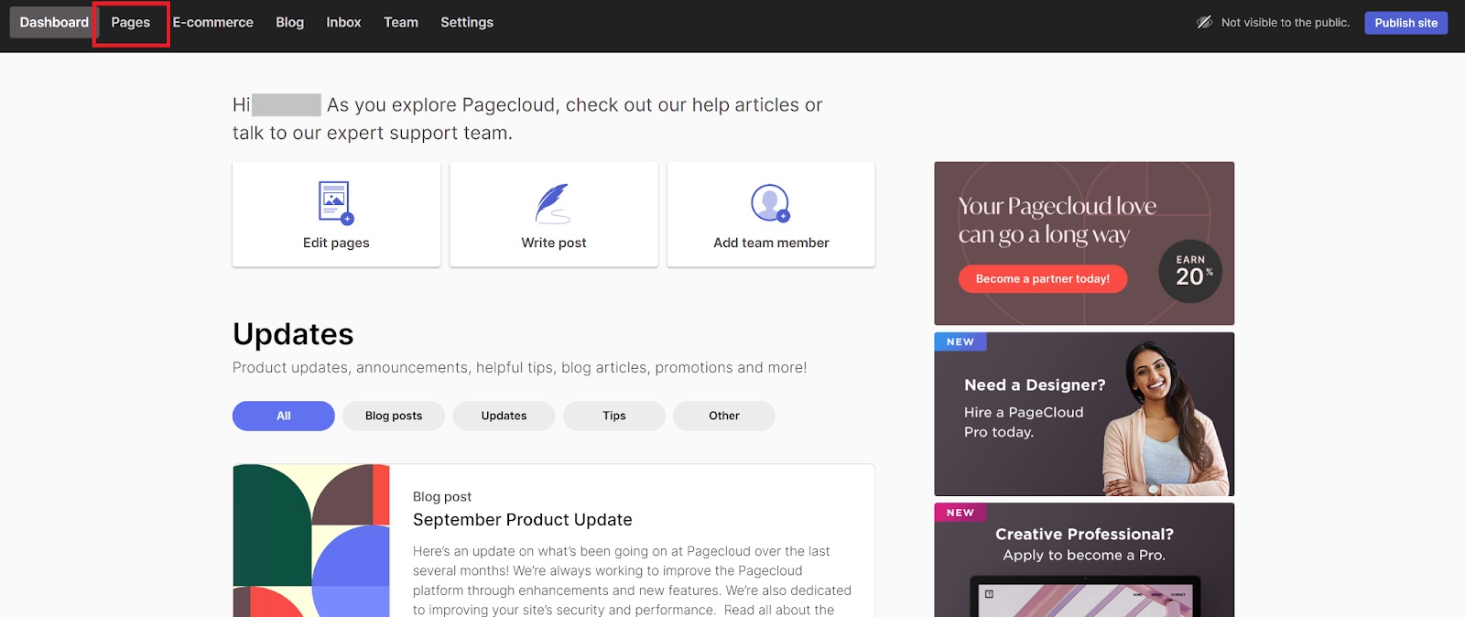Click the Earn 20% badge
This screenshot has width=1465, height=617.
tap(1190, 272)
